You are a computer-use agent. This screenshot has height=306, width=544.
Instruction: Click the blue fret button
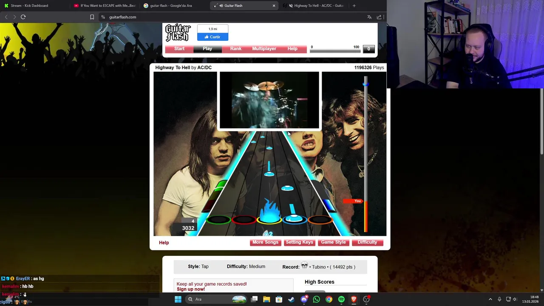tap(295, 220)
